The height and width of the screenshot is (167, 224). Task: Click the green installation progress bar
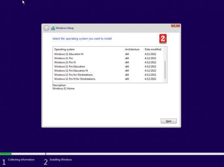(x=6, y=154)
